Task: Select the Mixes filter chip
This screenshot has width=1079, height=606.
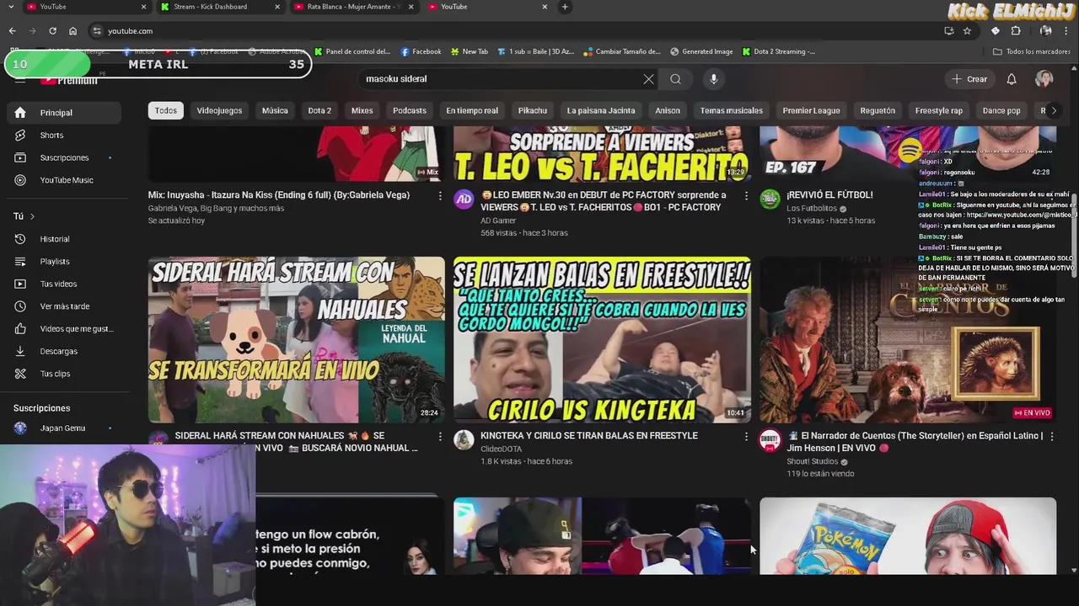Action: (x=362, y=110)
